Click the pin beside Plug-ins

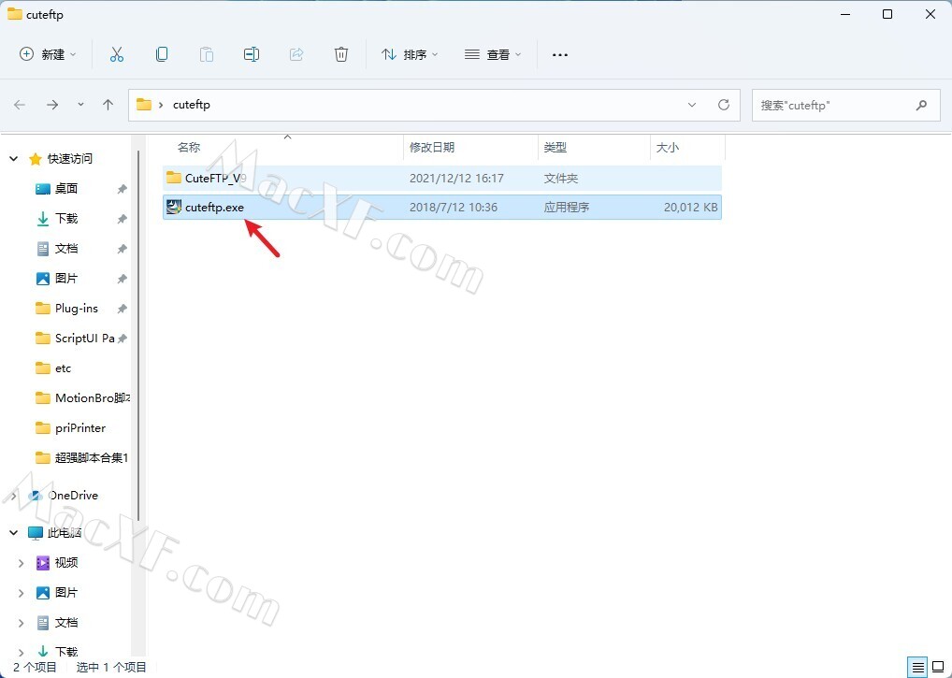(x=122, y=309)
